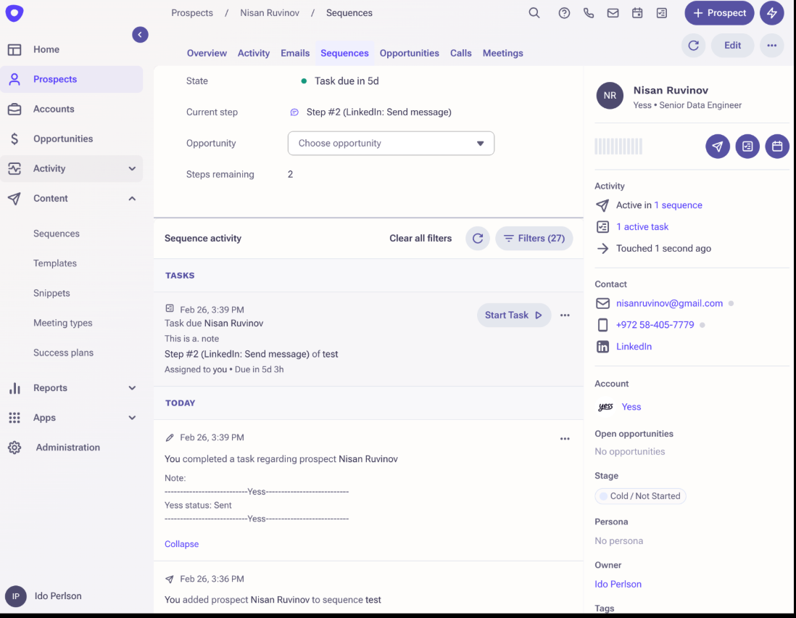Image resolution: width=796 pixels, height=618 pixels.
Task: Switch to the Overview tab
Action: coord(207,54)
